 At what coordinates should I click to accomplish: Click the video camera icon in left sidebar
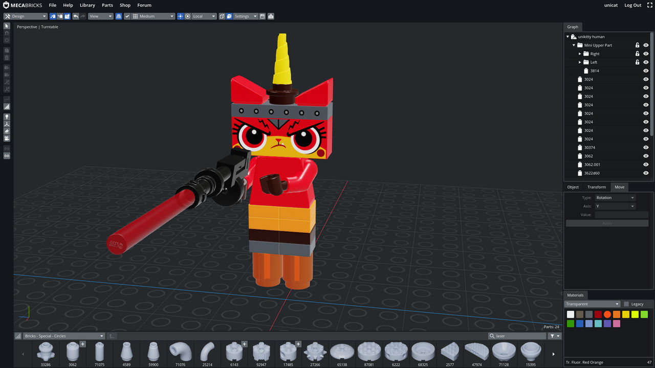(7, 139)
